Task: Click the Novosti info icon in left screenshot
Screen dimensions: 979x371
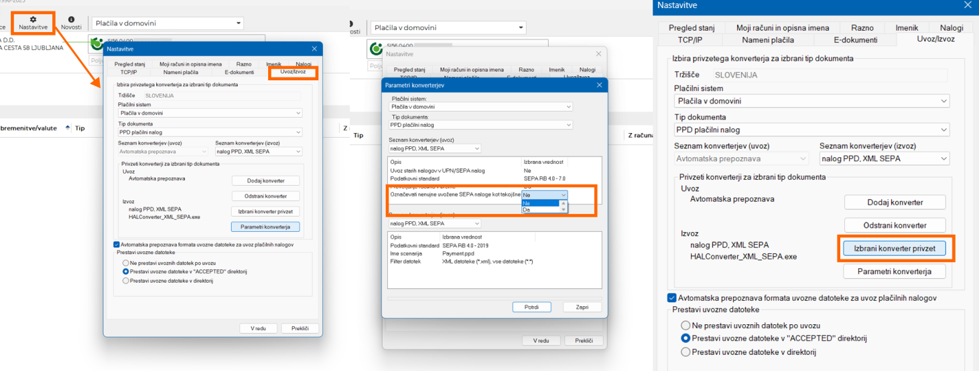Action: point(71,20)
